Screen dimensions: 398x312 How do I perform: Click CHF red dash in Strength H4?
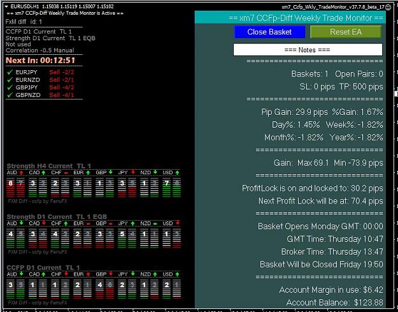pos(66,173)
